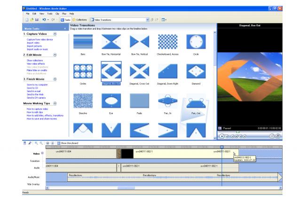The height and width of the screenshot is (201, 301).
Task: Click the Take Picture icon in preview monitor
Action: click(278, 136)
